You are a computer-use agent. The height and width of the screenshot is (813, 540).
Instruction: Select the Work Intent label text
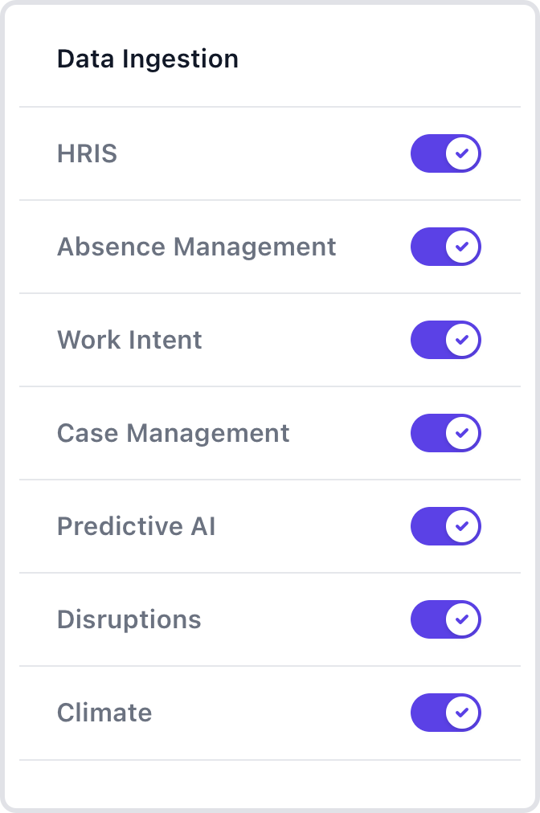(x=129, y=340)
